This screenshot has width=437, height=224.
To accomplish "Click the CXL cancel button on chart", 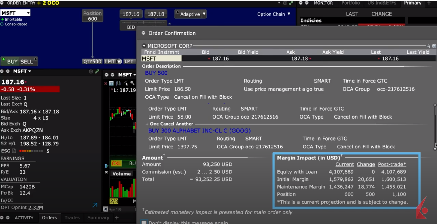I will tap(116, 163).
